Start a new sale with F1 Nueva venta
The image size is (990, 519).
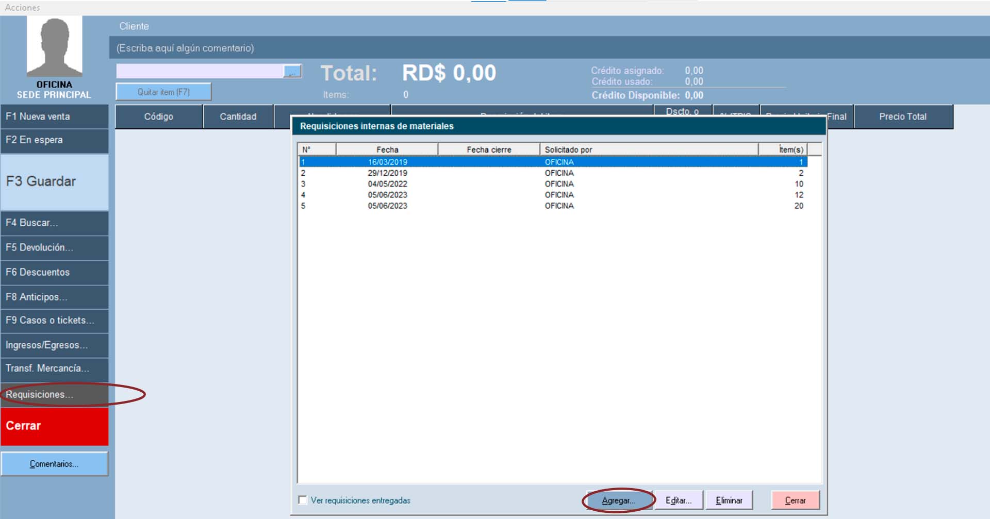click(x=54, y=116)
